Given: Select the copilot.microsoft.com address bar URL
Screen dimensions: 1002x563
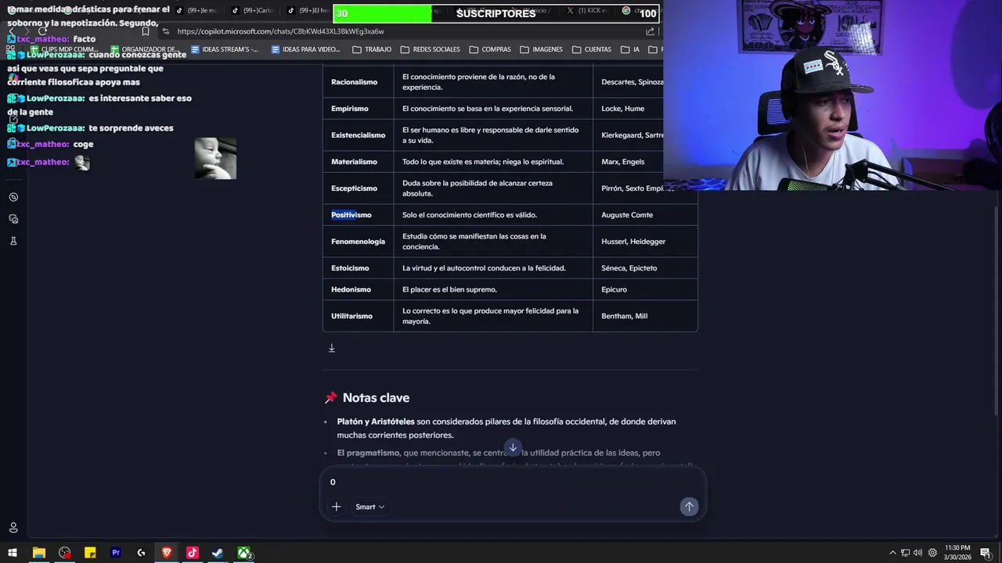Looking at the screenshot, I should pyautogui.click(x=280, y=31).
